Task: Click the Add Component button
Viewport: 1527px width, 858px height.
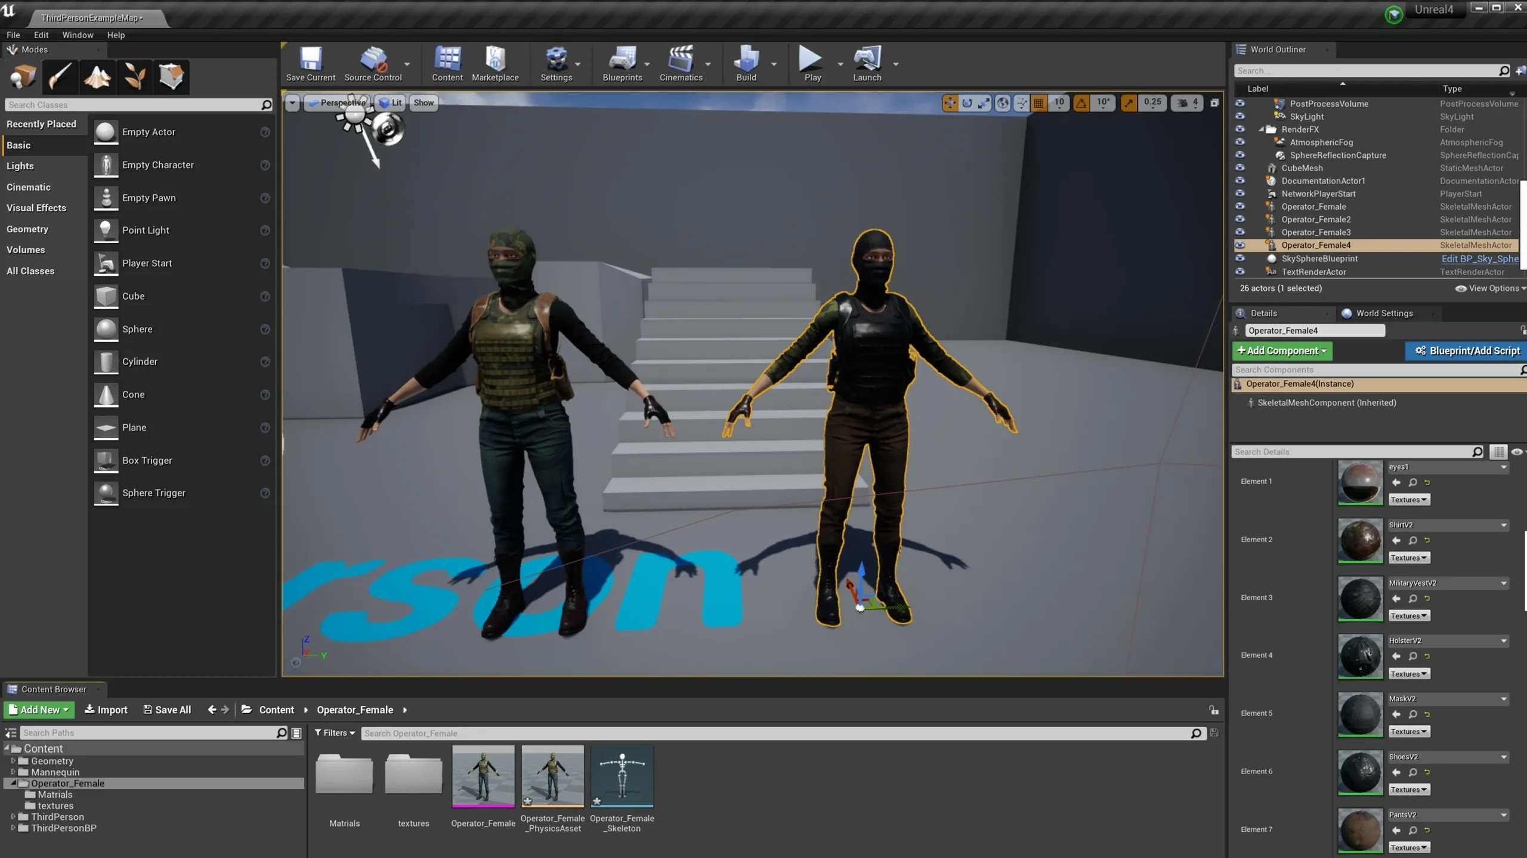Action: tap(1282, 351)
